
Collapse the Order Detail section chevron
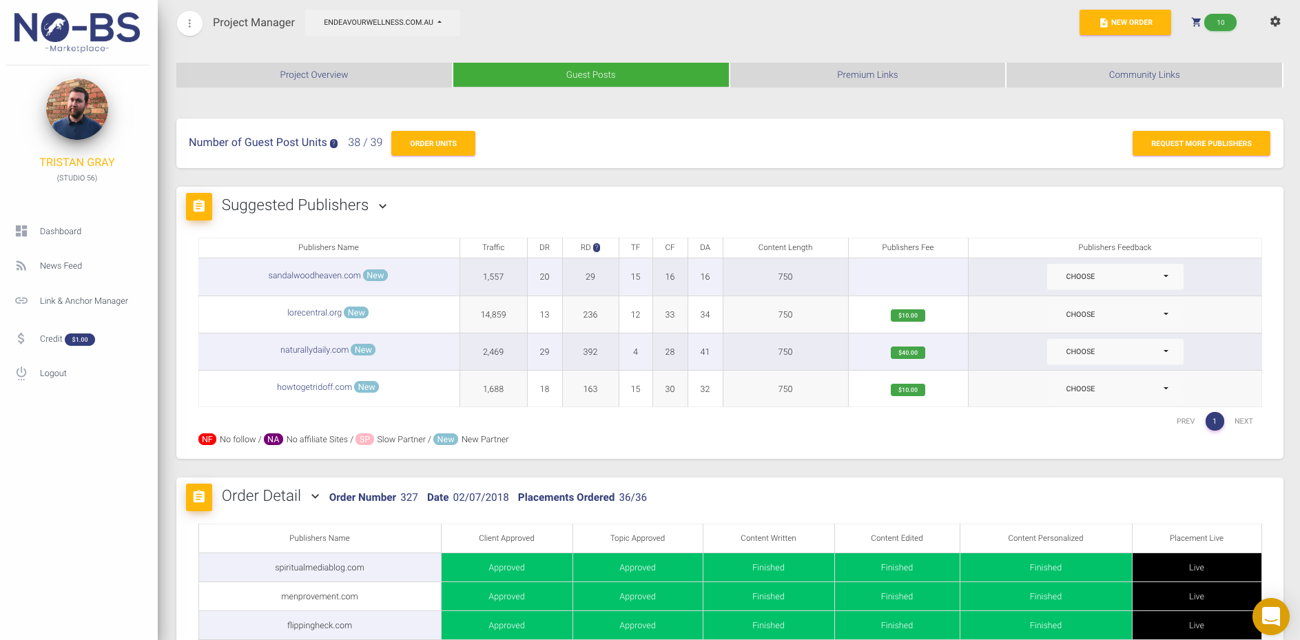pos(315,496)
